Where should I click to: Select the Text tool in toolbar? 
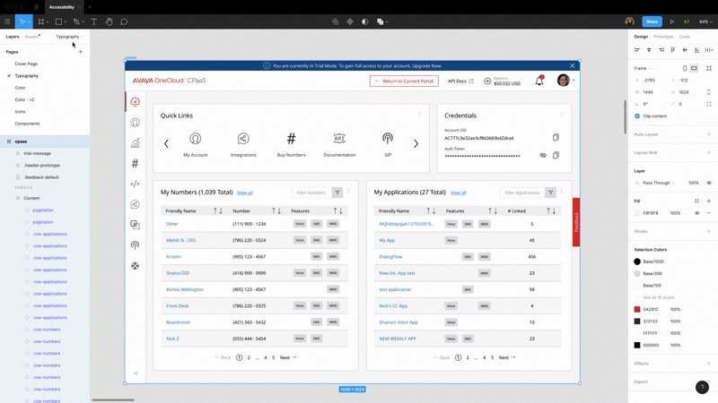click(x=94, y=21)
